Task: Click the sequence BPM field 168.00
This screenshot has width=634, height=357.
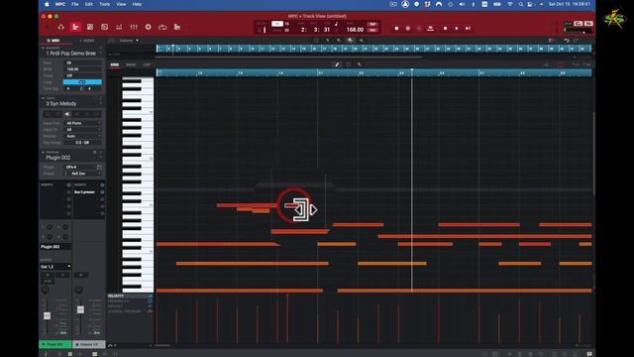Action: tap(83, 69)
